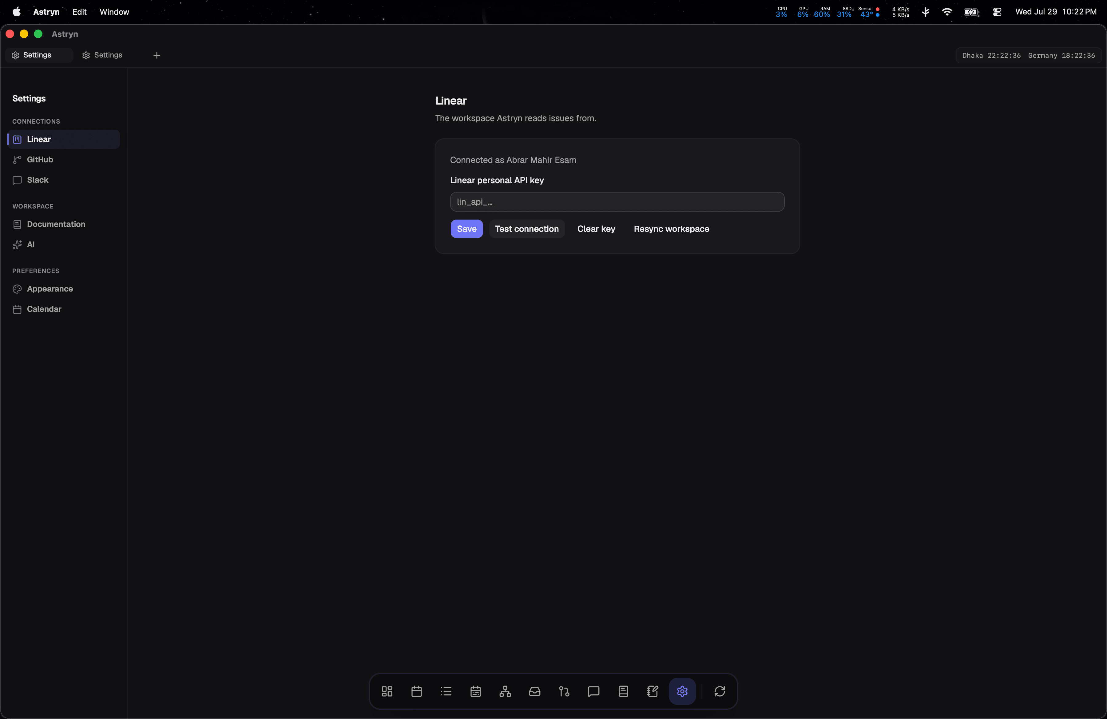Open the date and time in menu bar
Image resolution: width=1107 pixels, height=719 pixels.
coord(1056,12)
